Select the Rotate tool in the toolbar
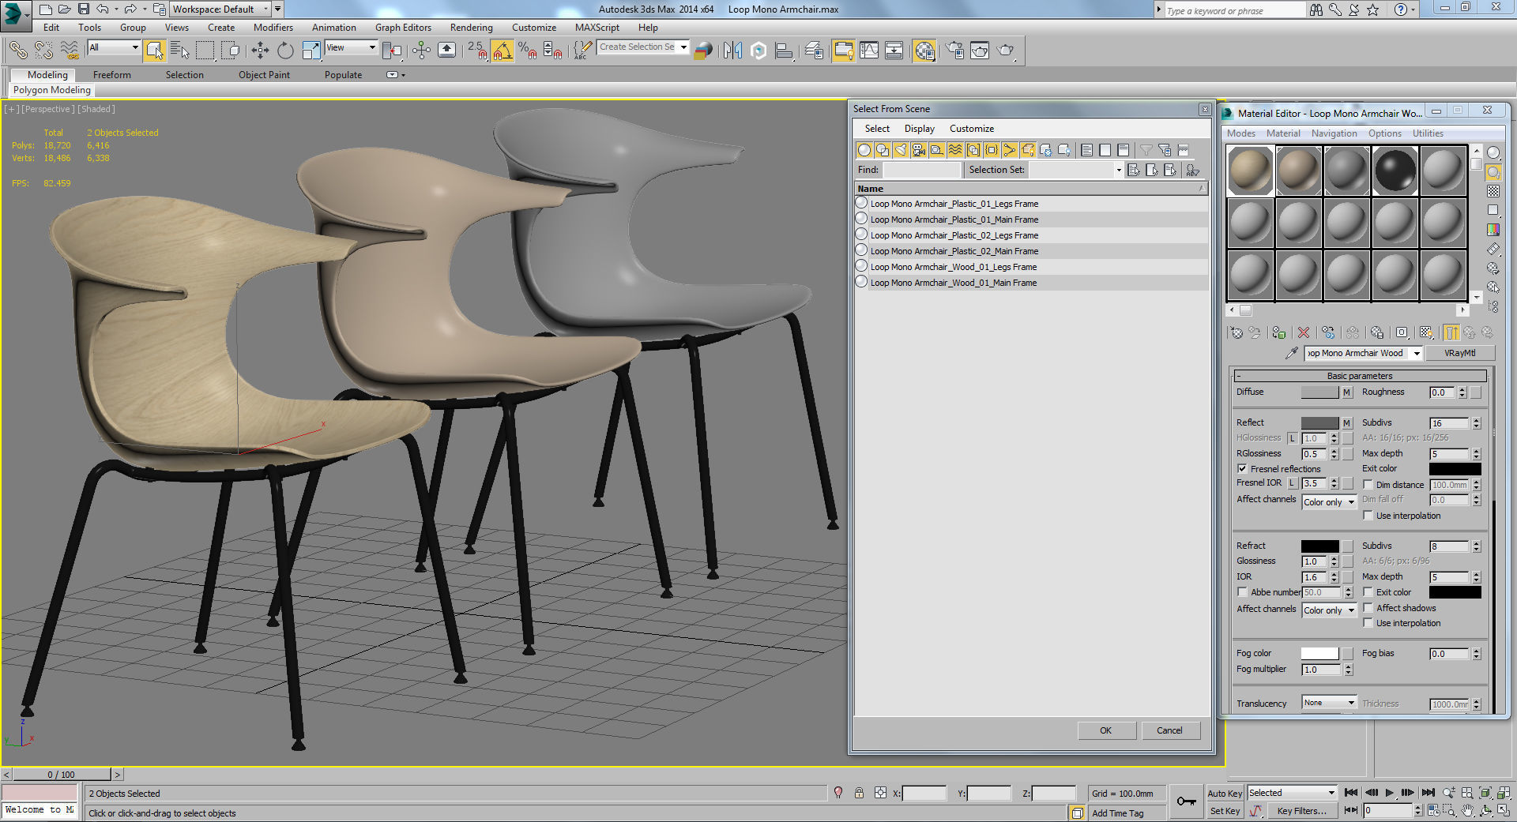The width and height of the screenshot is (1517, 822). tap(285, 50)
